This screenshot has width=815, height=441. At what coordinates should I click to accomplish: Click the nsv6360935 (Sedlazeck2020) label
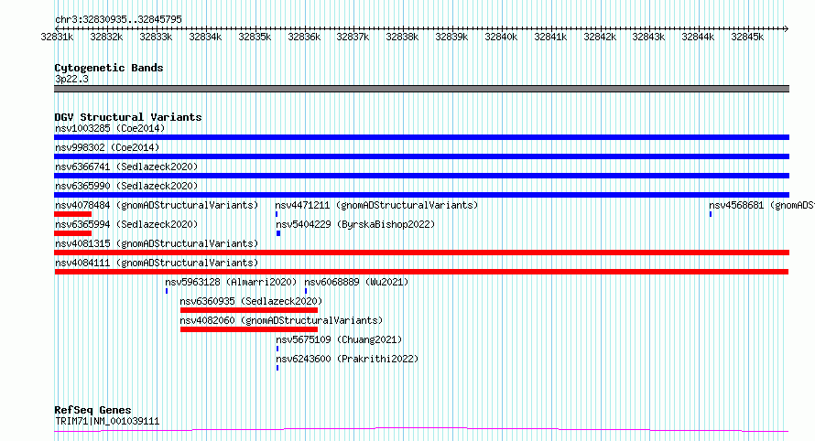251,301
